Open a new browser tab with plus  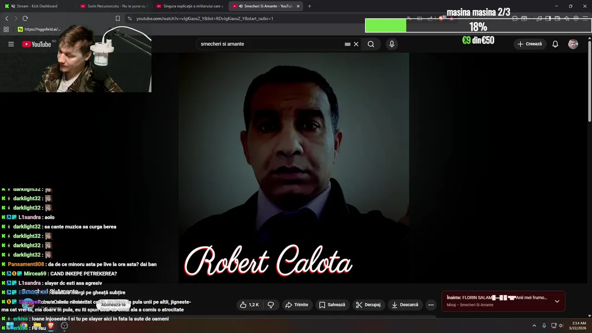click(x=309, y=6)
